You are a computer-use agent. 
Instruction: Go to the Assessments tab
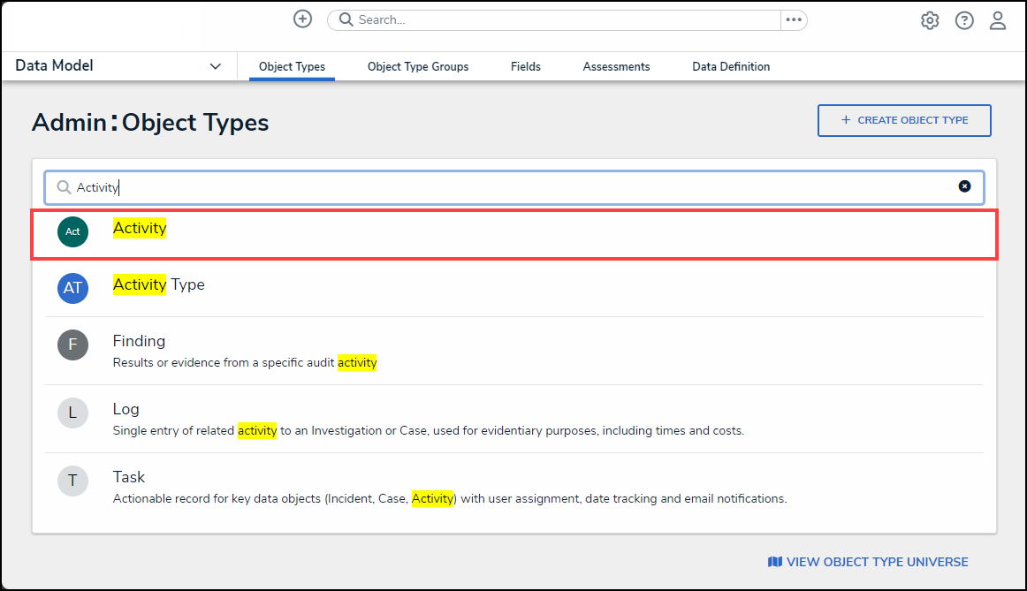click(x=616, y=67)
